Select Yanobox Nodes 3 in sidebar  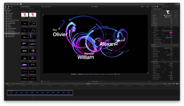(11, 35)
